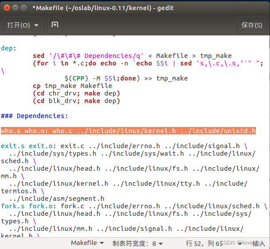The height and width of the screenshot is (249, 270).
Task: Click the types.h \ line under fork.s
Action: [19, 221]
